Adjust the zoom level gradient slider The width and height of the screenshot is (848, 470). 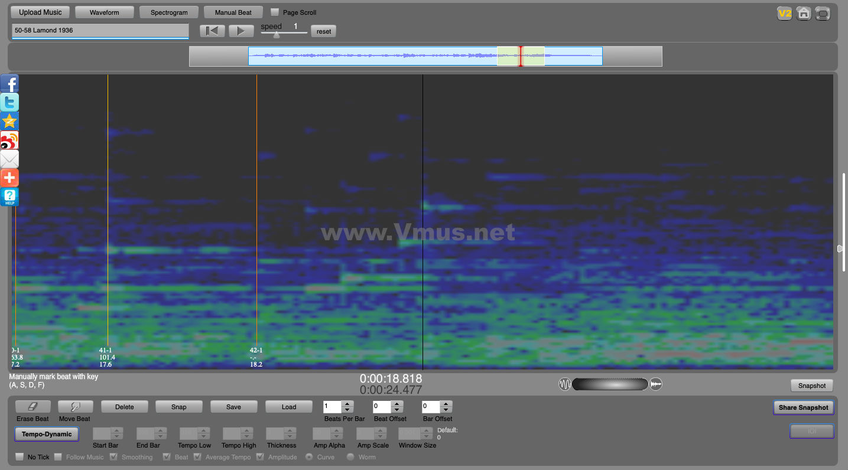610,384
